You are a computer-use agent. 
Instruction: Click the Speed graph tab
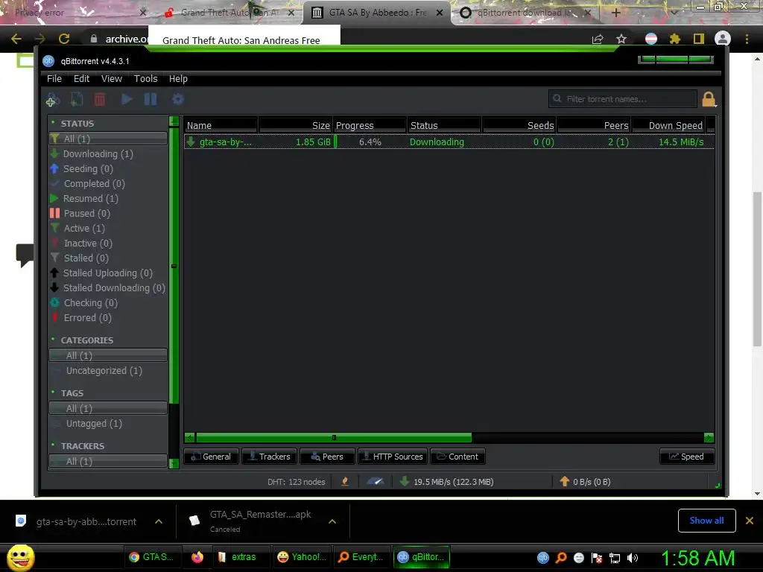pyautogui.click(x=687, y=457)
